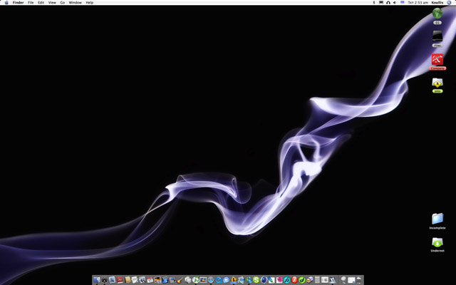Screen dimensions: 456x285
Task: Launch GarageBand guitar icon in dock
Action: [180, 280]
